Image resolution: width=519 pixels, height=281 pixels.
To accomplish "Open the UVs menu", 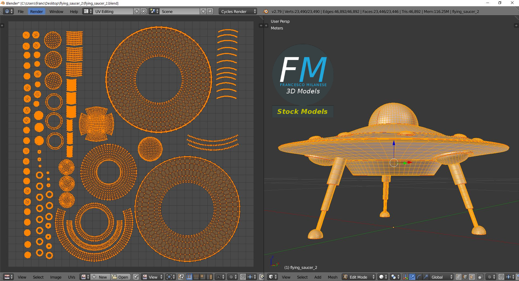I will tap(72, 277).
